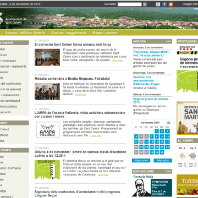Open Segona prova de sirenes 2013 event

[151, 101]
